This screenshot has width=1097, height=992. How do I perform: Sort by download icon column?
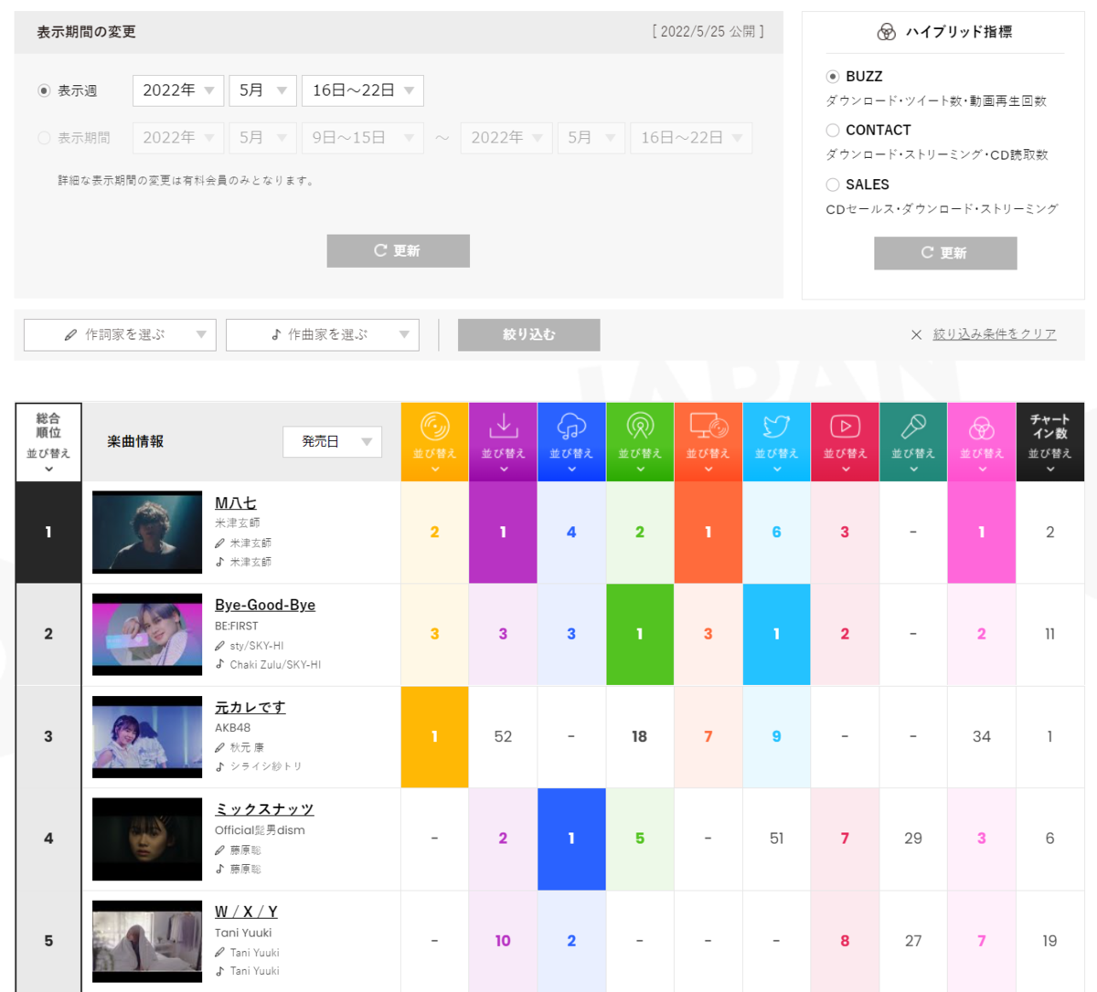[x=503, y=442]
